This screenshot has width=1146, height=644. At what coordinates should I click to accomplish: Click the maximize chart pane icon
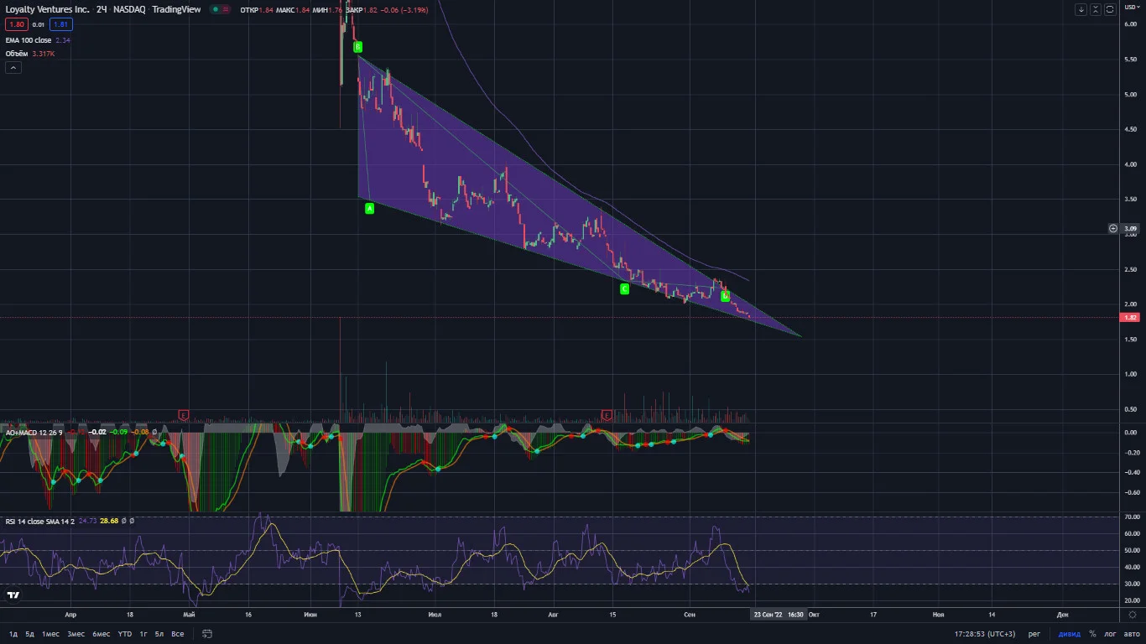(1110, 9)
